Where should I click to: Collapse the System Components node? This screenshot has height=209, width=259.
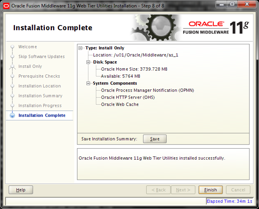pyautogui.click(x=88, y=83)
